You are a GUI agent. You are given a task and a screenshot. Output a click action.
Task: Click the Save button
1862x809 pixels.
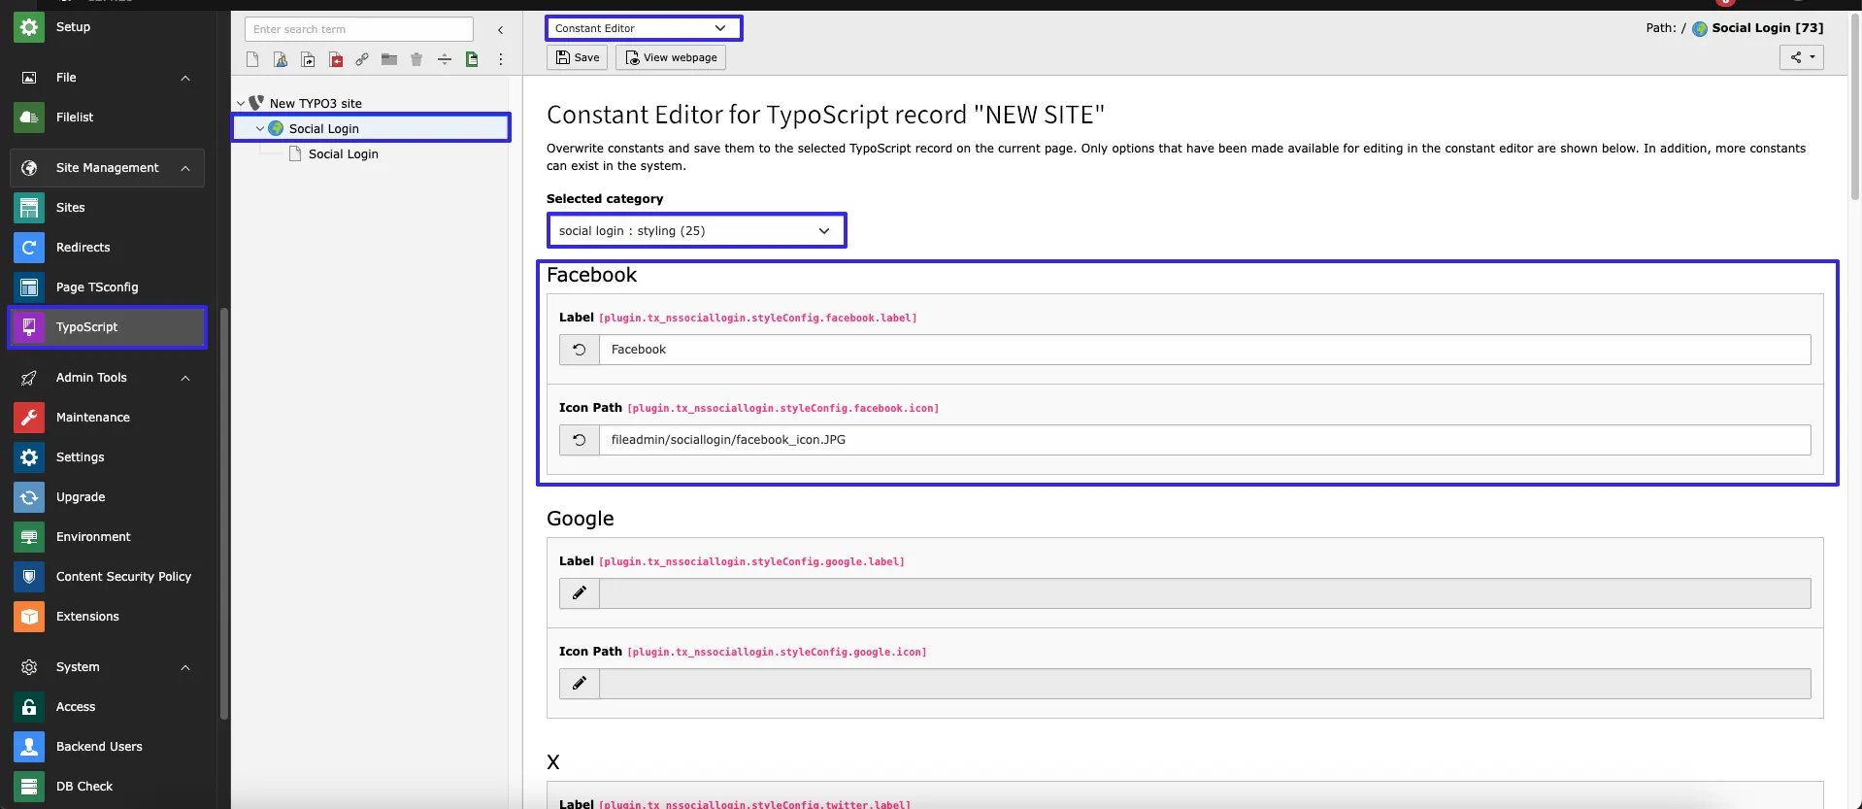click(578, 57)
